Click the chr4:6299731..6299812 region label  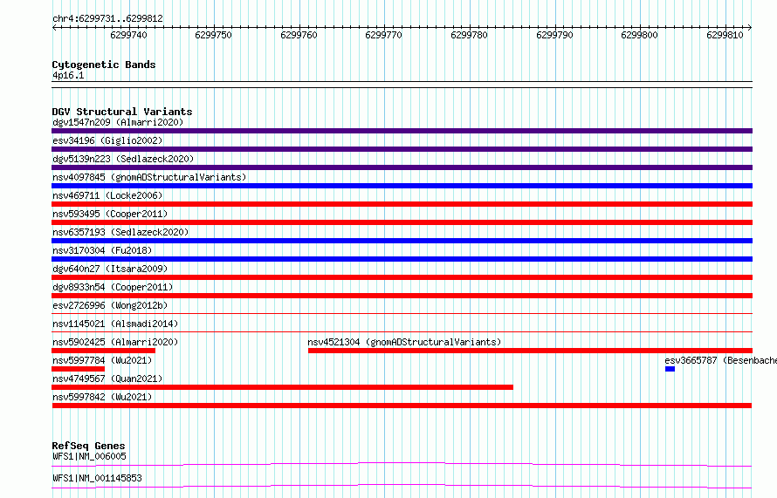107,18
